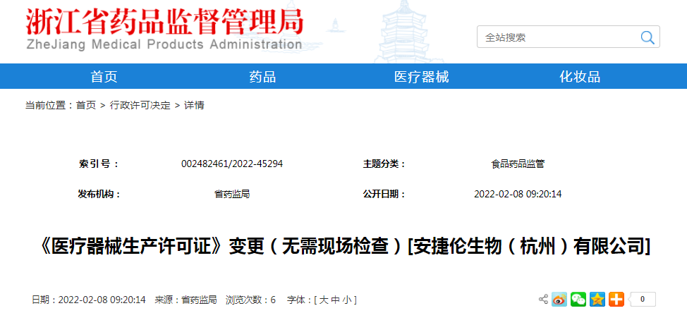This screenshot has height=313, width=687.
Task: Click ZheJiang Medical Products Administration subtitle
Action: 164,44
